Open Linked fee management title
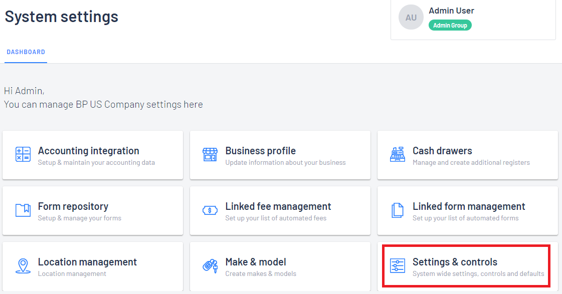562x294 pixels. point(278,207)
